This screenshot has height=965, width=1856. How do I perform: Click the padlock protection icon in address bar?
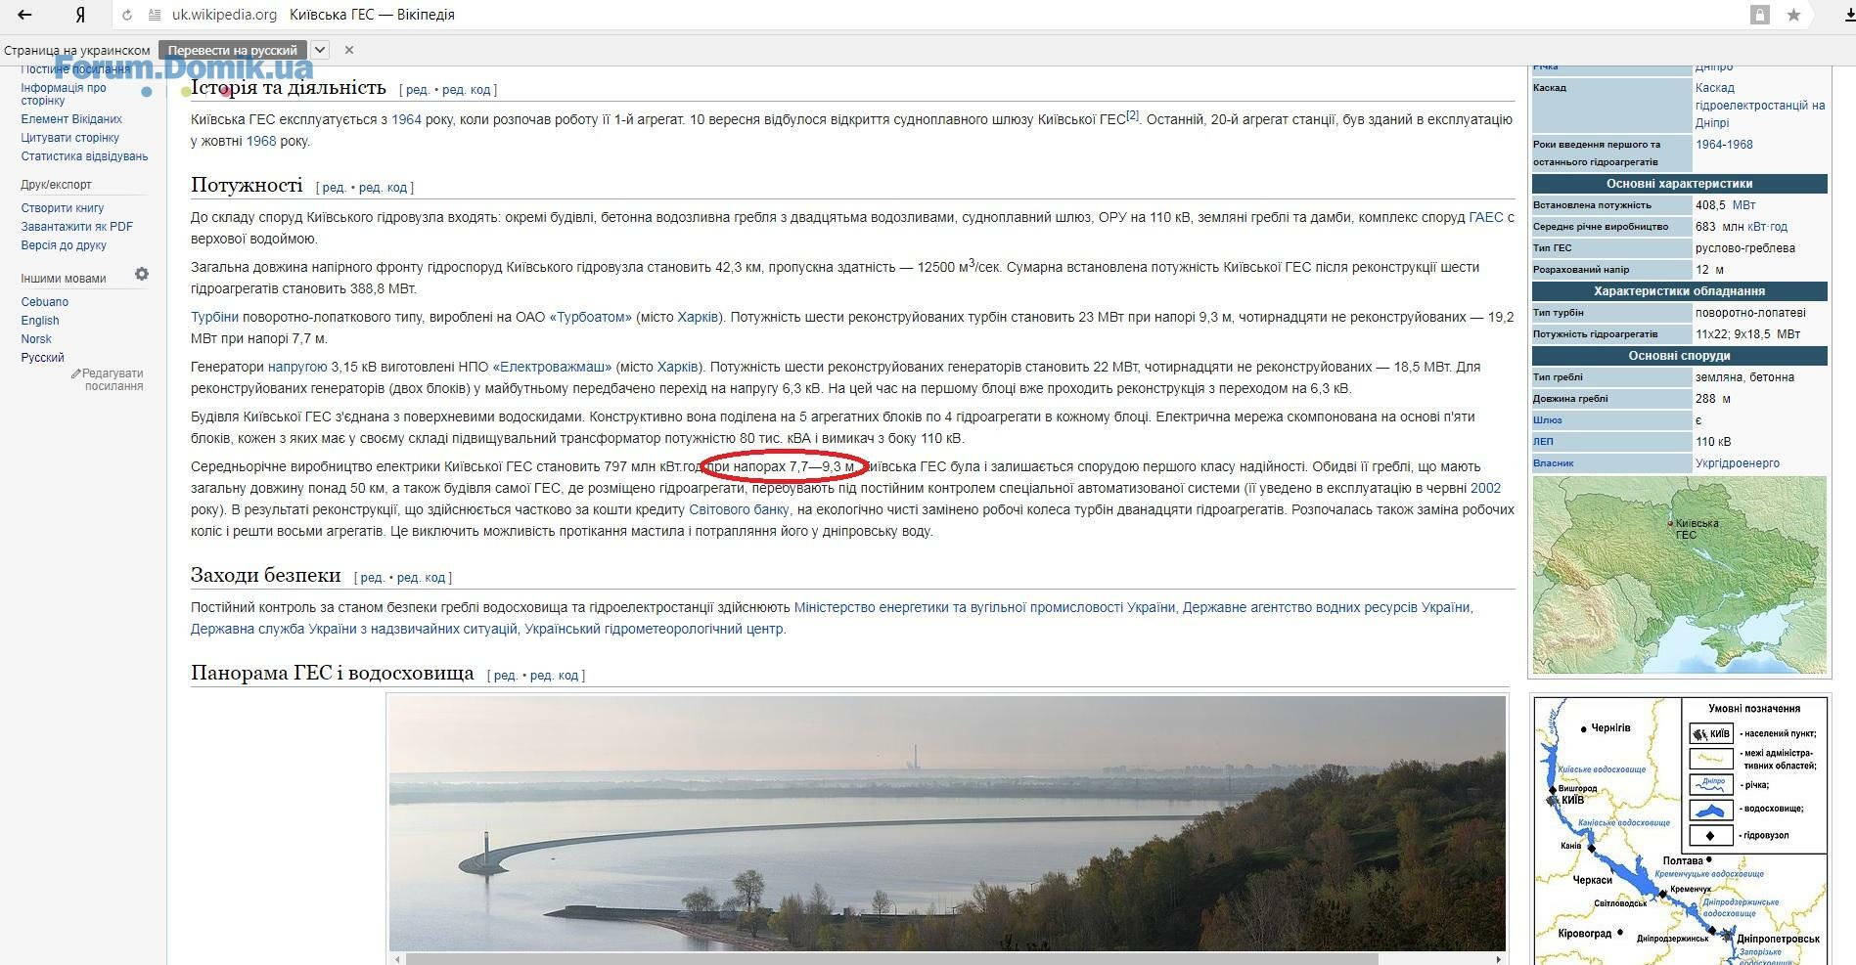(x=1760, y=15)
